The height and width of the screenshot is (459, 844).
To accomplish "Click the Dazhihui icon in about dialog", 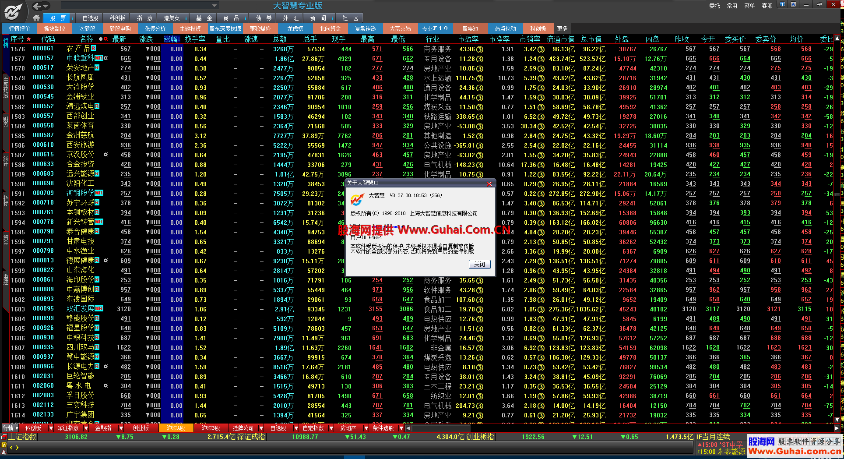I will tap(357, 200).
